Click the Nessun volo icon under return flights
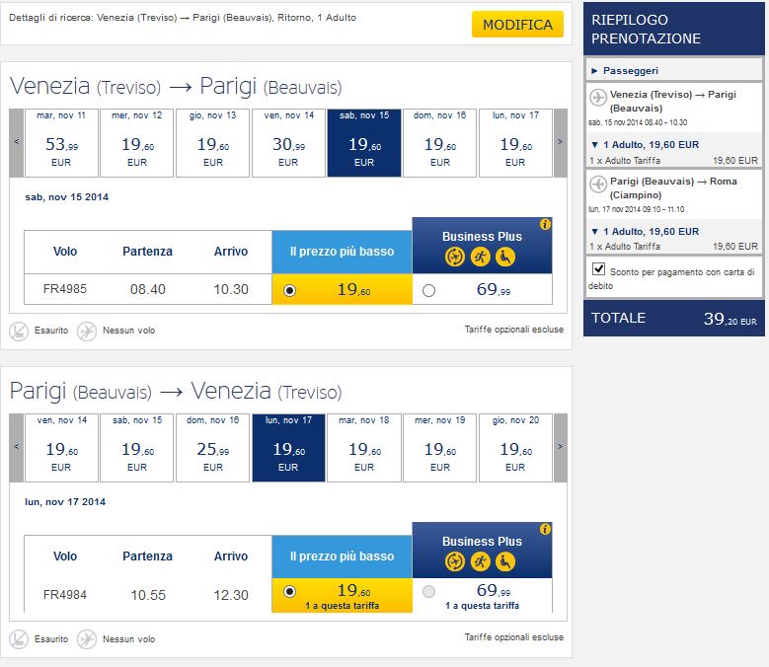Screen dimensions: 769x667 [87, 638]
